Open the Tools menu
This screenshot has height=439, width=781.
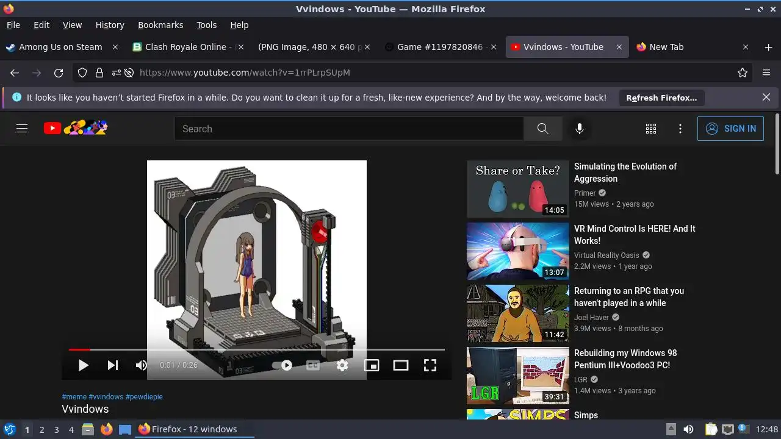pos(207,25)
